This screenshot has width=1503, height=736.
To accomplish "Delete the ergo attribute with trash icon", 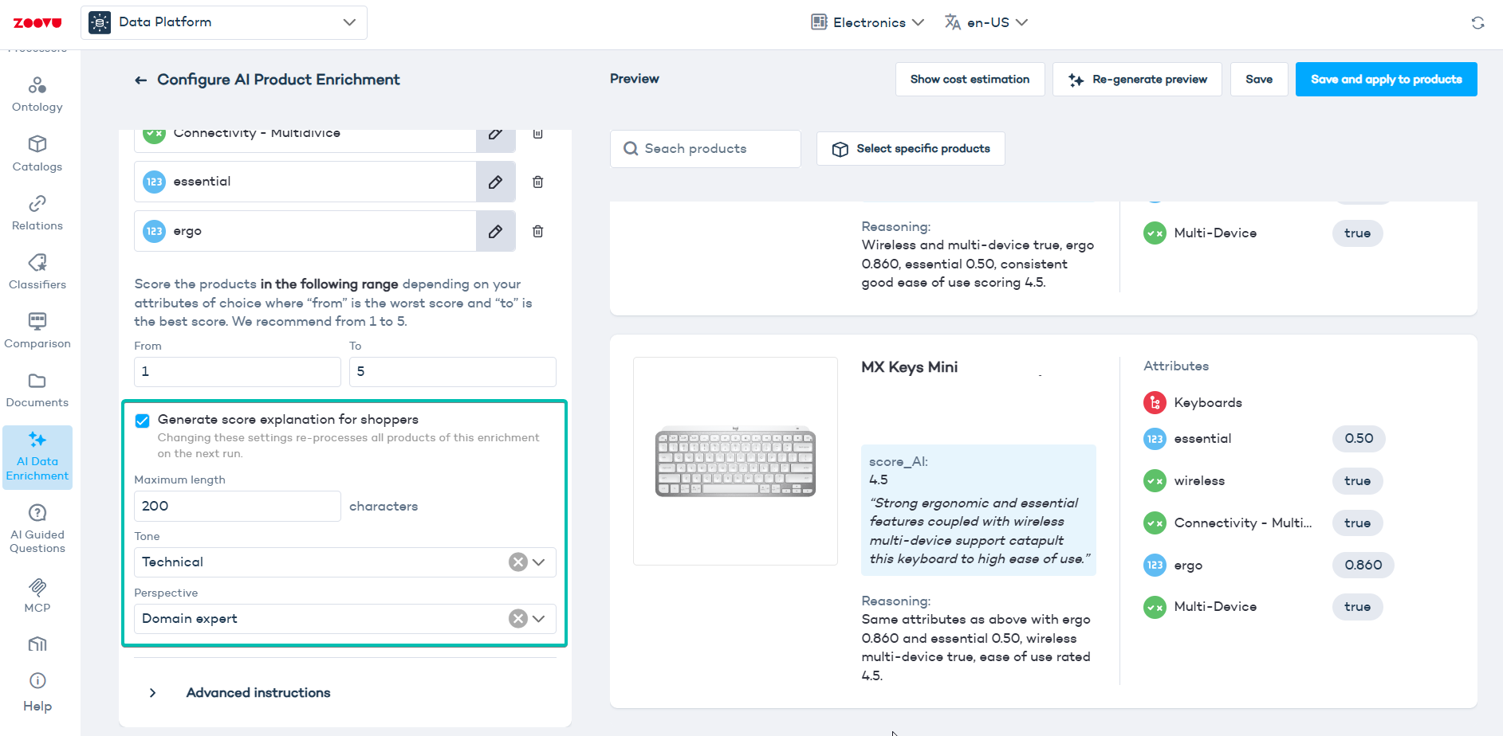I will coord(538,231).
